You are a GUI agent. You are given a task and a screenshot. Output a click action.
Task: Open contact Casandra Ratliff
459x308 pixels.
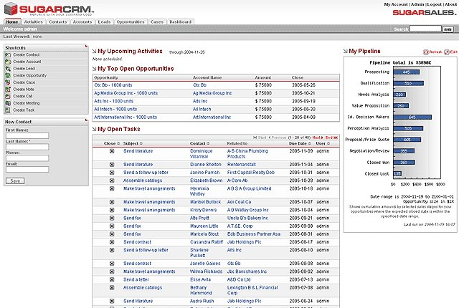pyautogui.click(x=207, y=242)
